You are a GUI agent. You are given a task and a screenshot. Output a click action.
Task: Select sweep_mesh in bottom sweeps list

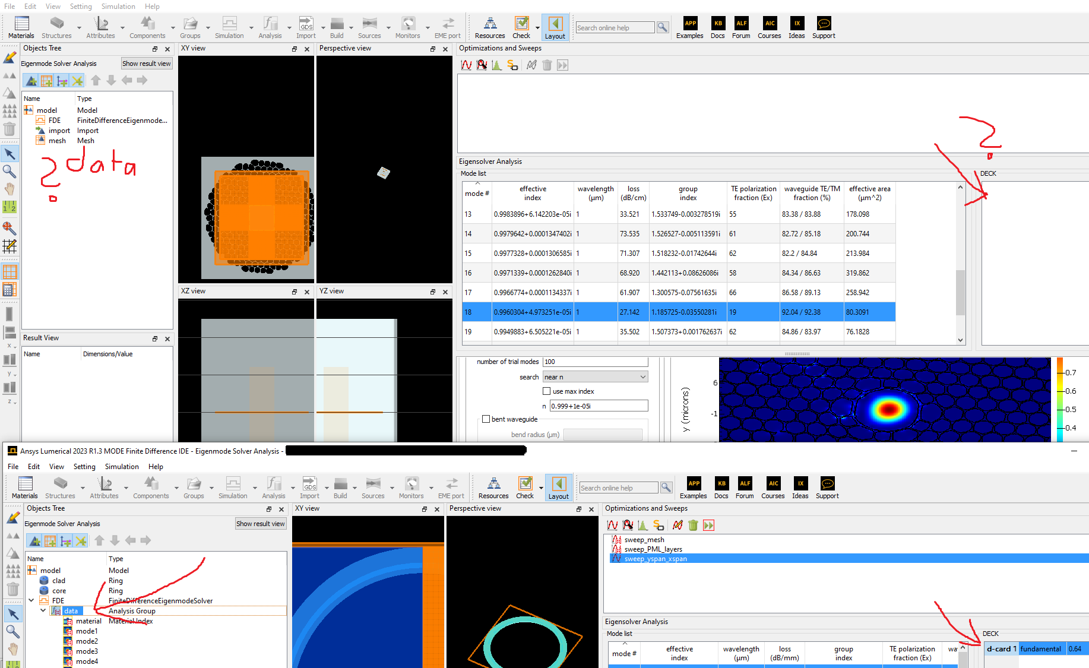click(644, 540)
